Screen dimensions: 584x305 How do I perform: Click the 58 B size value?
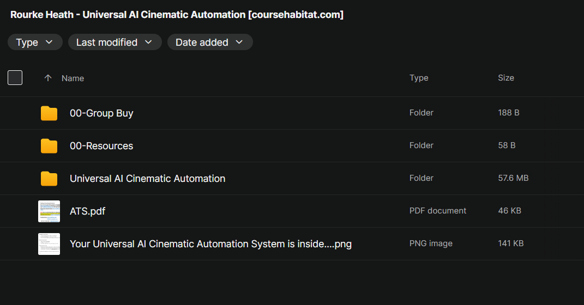pos(507,145)
